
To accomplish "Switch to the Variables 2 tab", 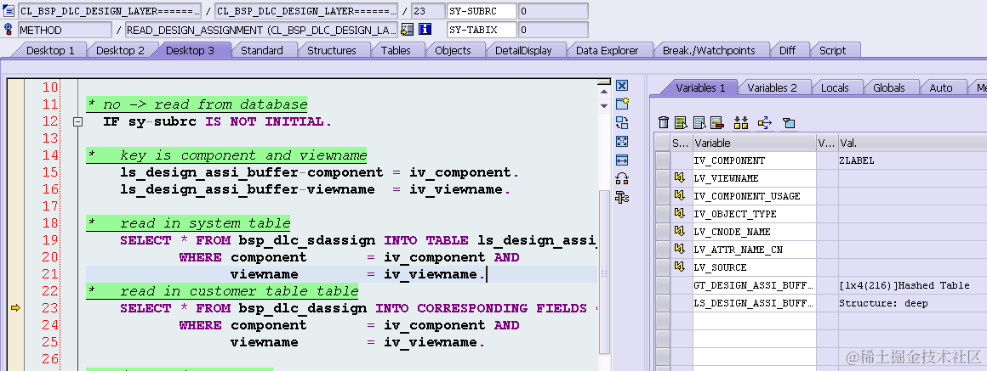I will pyautogui.click(x=772, y=88).
